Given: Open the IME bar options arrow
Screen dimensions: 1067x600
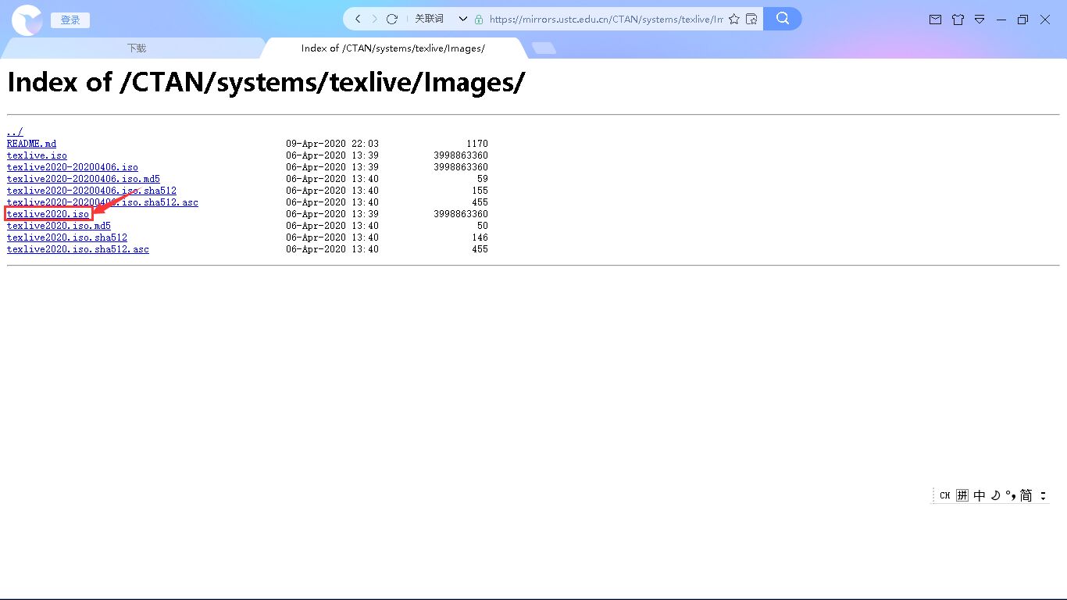Looking at the screenshot, I should [x=1043, y=495].
